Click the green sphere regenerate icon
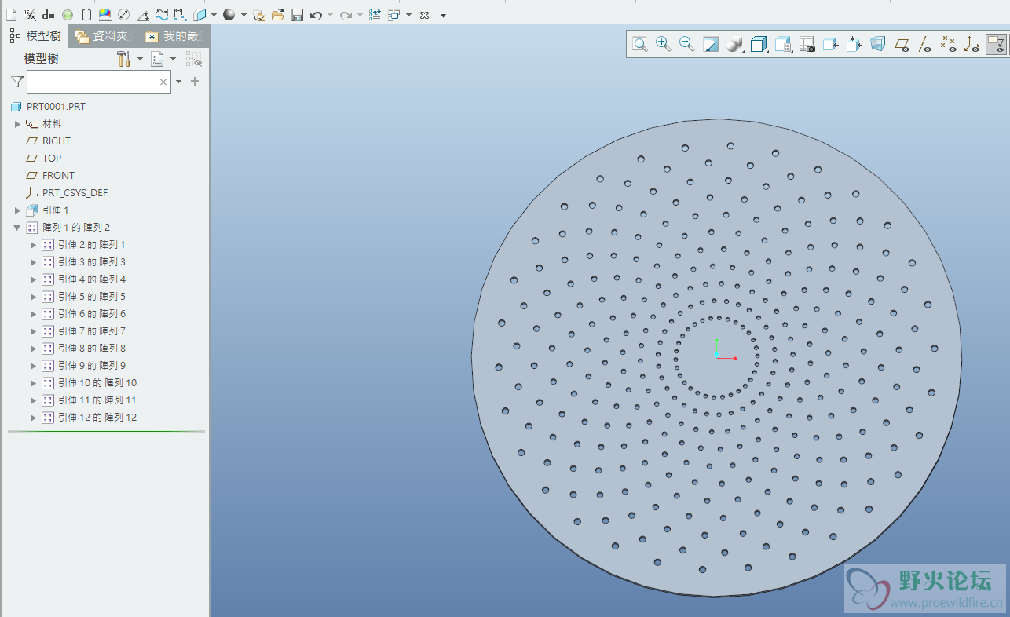 (68, 15)
